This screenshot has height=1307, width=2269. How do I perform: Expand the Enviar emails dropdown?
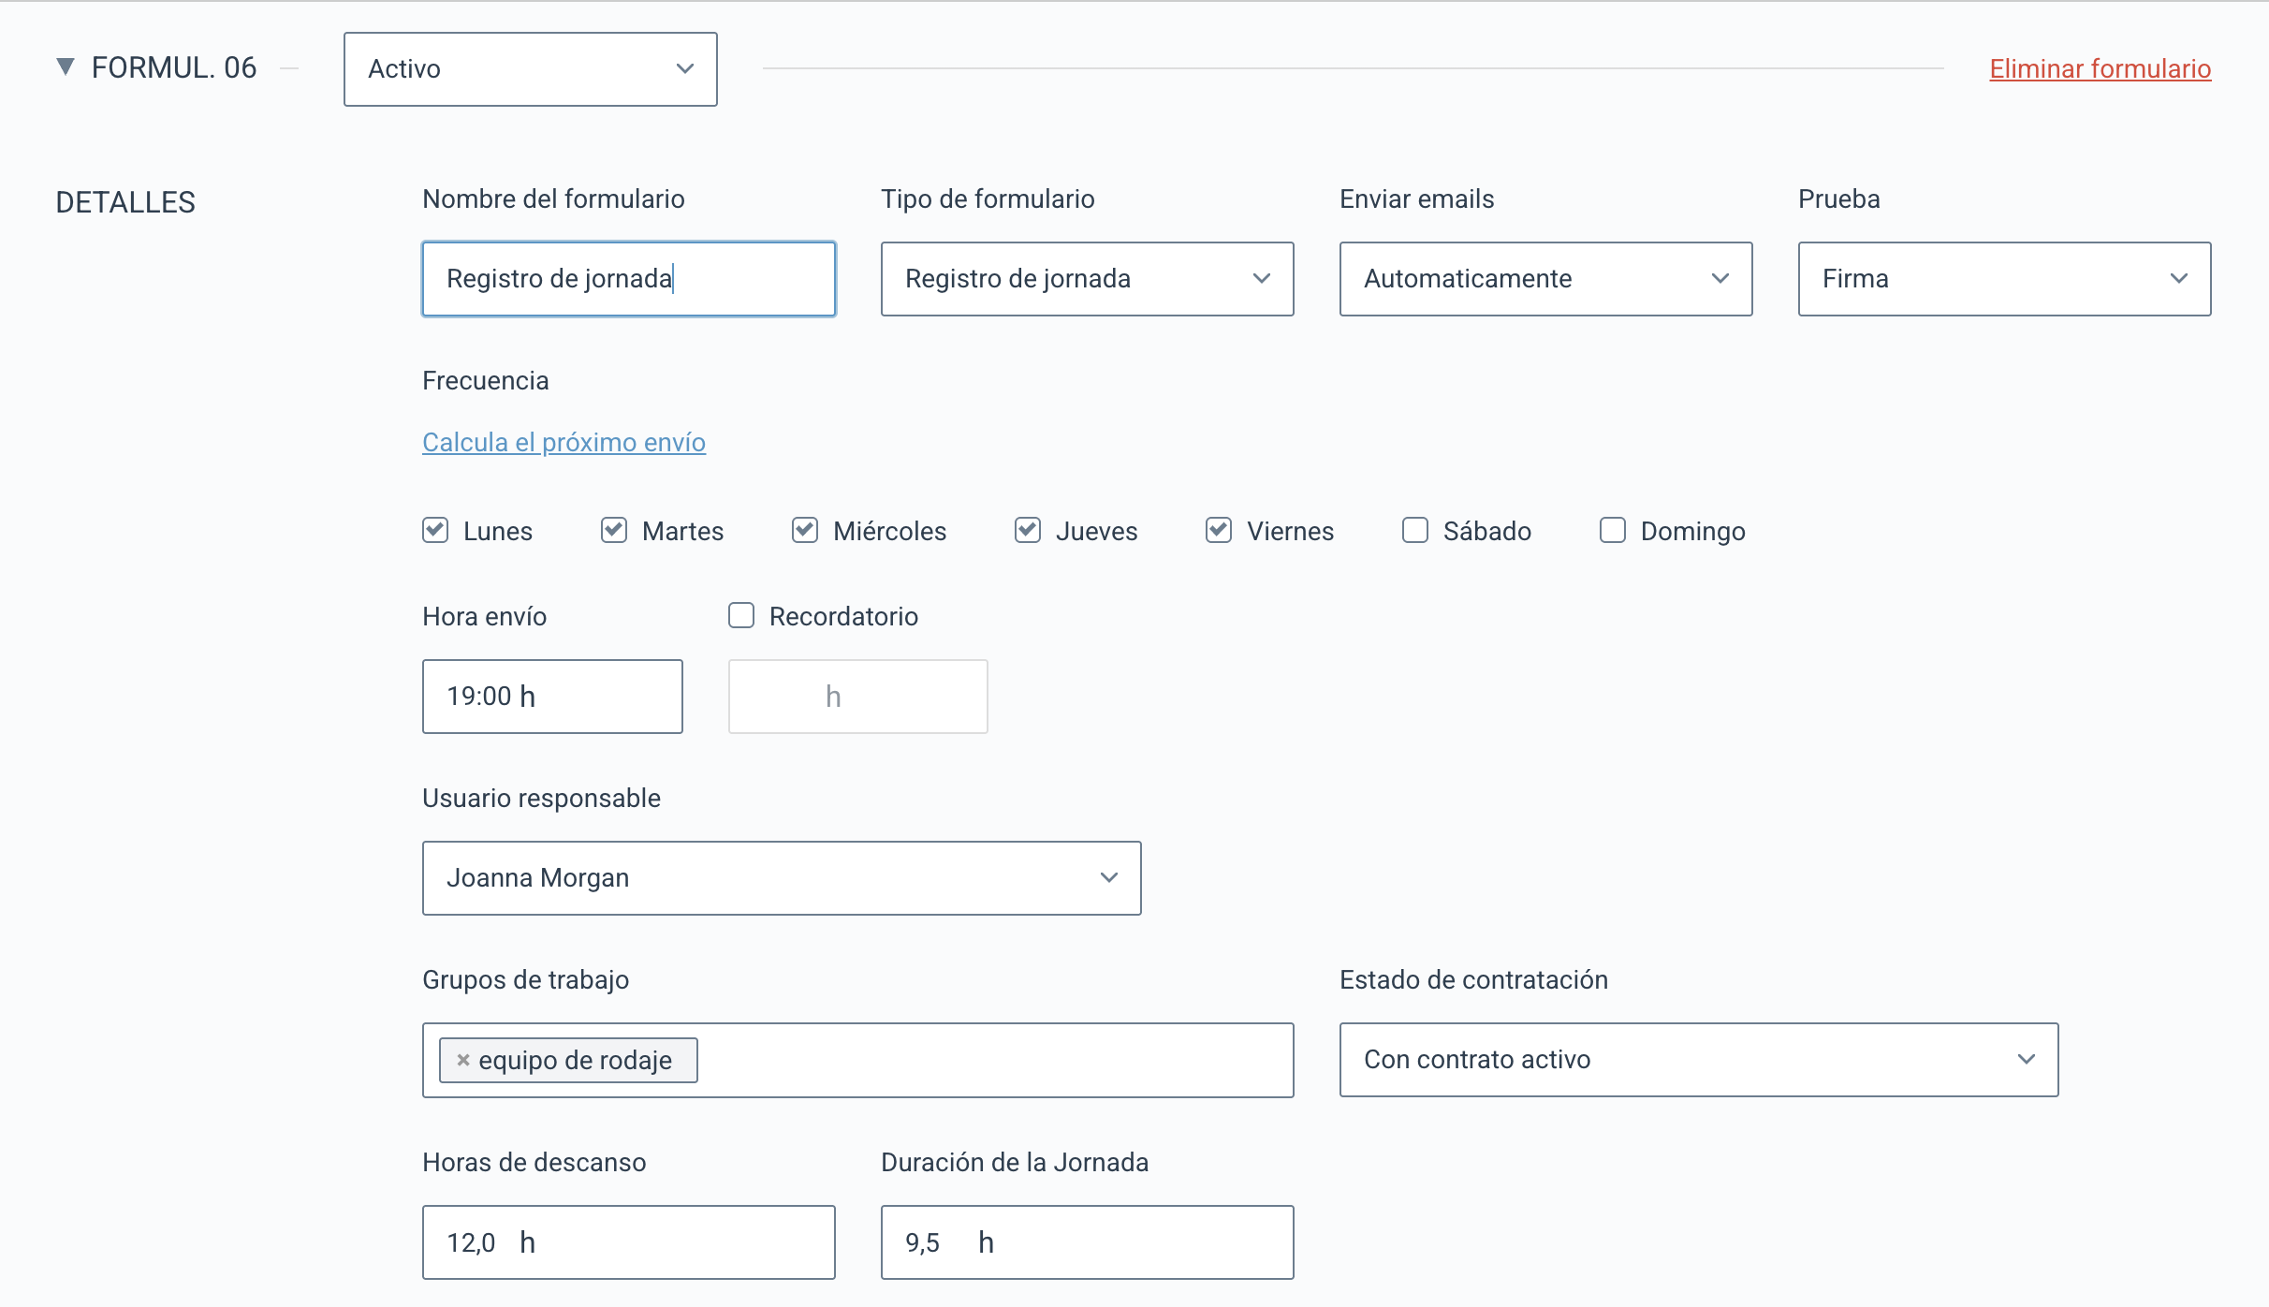1545,279
